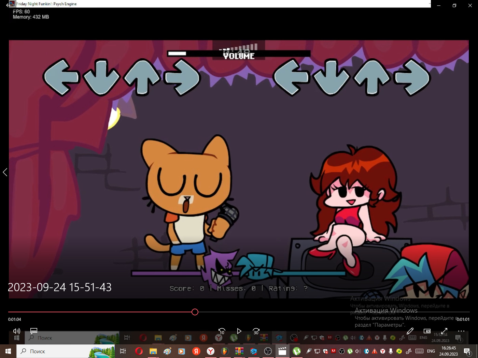Click the Adobe tray icon
This screenshot has height=358, width=478.
pos(334,351)
